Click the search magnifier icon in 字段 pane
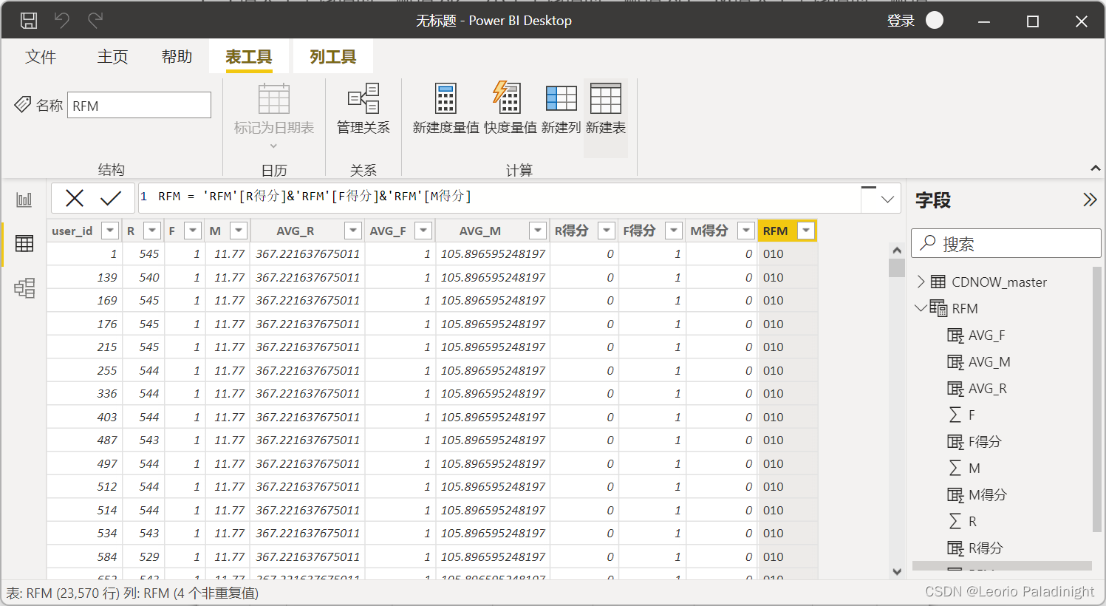 pos(928,243)
